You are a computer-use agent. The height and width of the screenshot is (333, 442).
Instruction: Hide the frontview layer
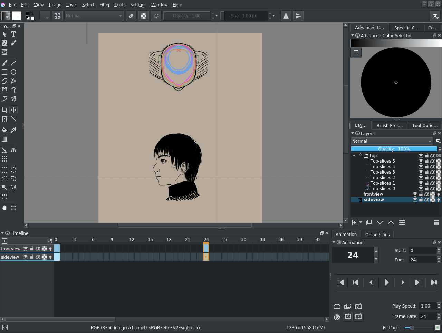415,194
